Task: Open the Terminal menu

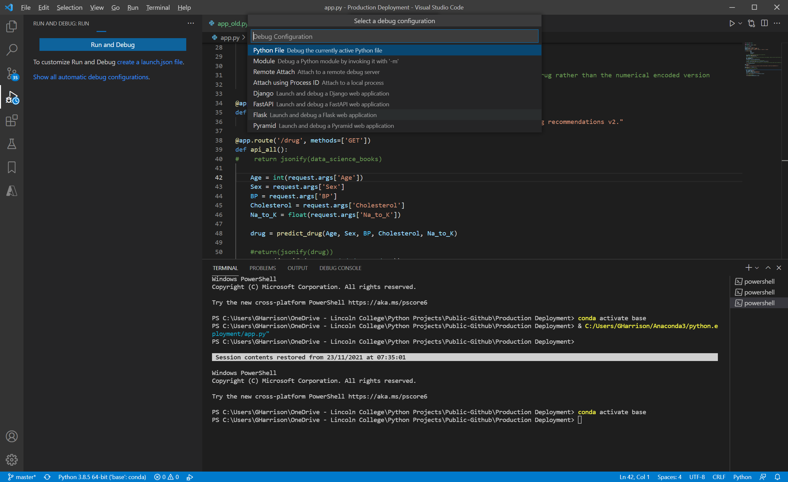Action: click(x=158, y=7)
